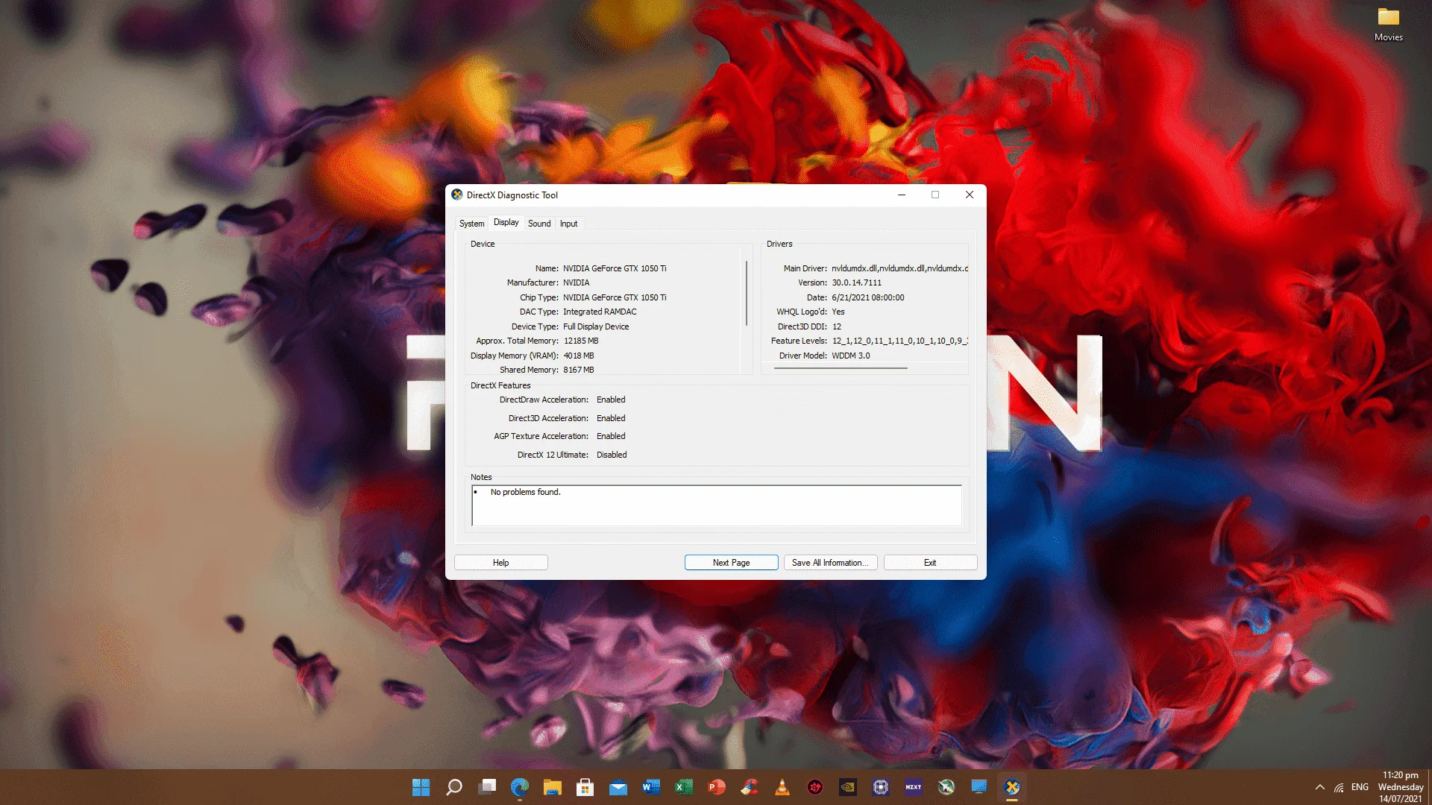Viewport: 1432px width, 805px height.
Task: Click Direct3D Acceleration 'Enabled' value
Action: click(611, 418)
